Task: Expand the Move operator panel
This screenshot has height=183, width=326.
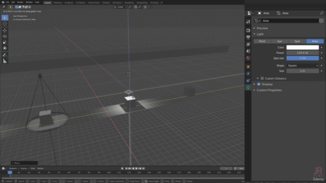Action: pos(24,163)
